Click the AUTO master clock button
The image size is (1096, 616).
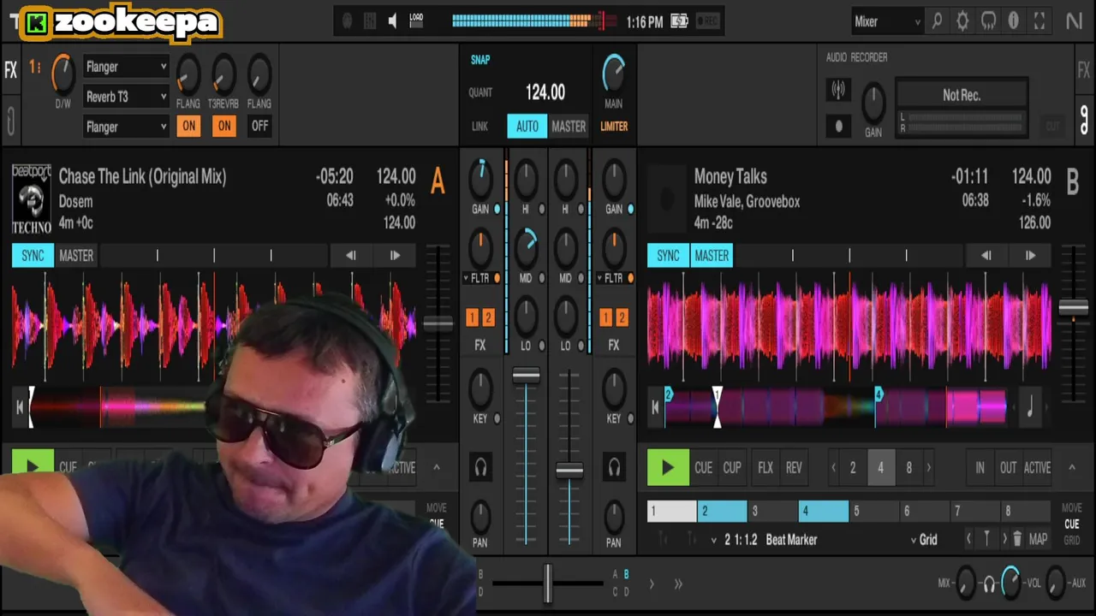[527, 126]
